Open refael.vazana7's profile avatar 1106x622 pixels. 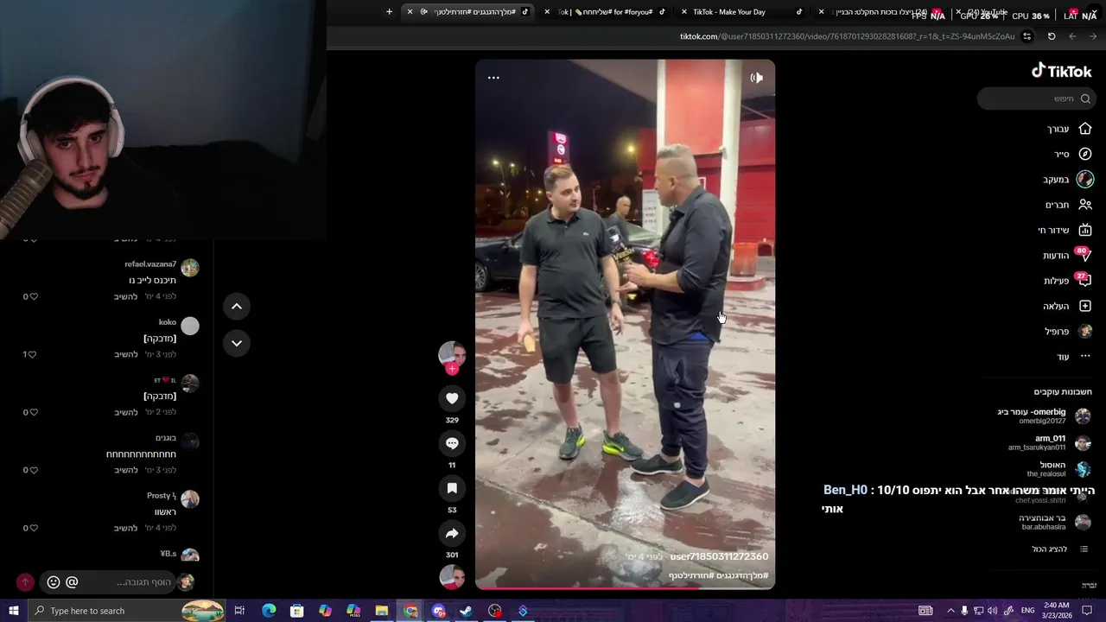(x=190, y=268)
